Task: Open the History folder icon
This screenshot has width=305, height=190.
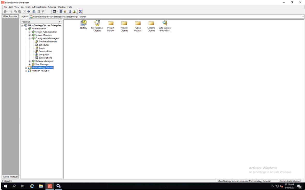Action: click(83, 23)
